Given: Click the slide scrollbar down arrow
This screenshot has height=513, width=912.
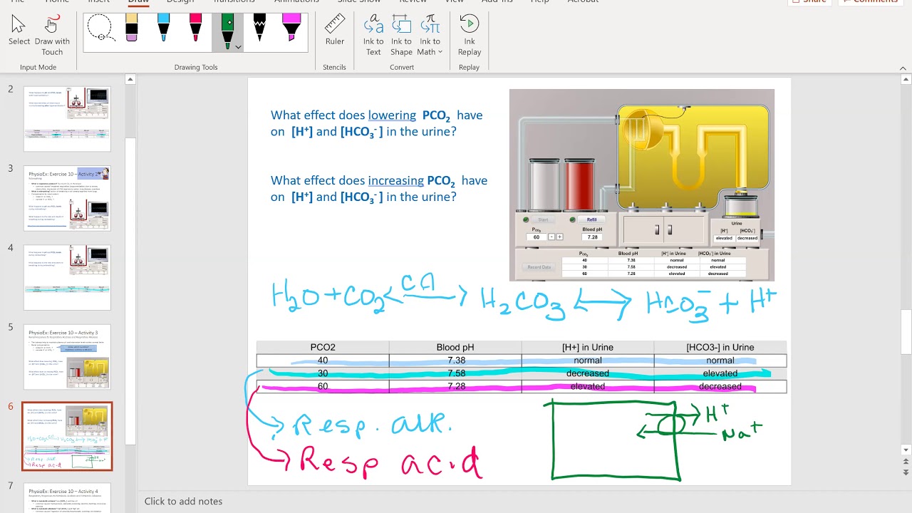Looking at the screenshot, I should (x=905, y=450).
